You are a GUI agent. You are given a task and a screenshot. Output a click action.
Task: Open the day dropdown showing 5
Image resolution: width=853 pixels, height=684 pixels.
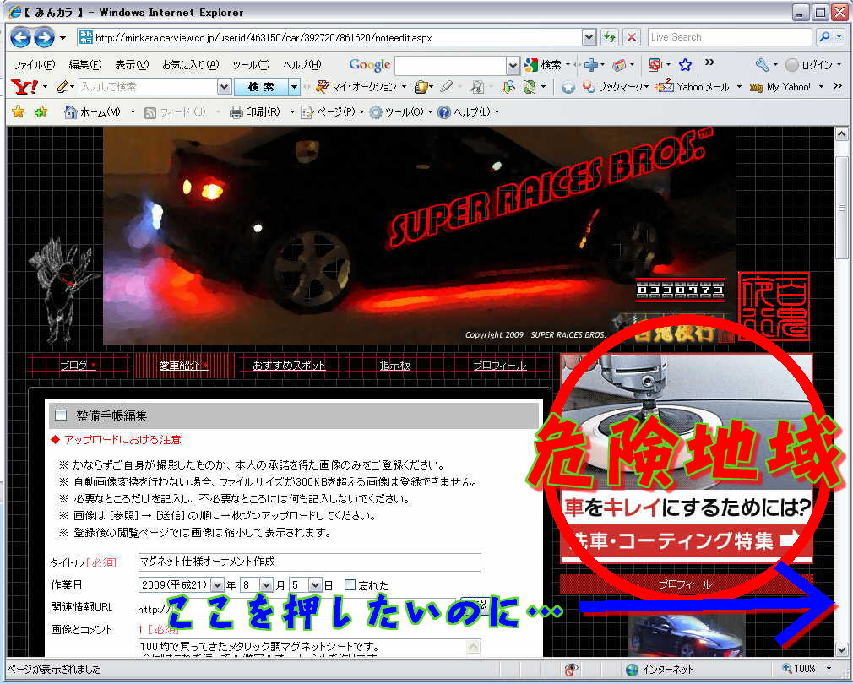[316, 584]
